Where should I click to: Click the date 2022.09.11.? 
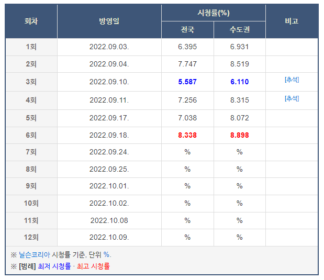(x=109, y=100)
